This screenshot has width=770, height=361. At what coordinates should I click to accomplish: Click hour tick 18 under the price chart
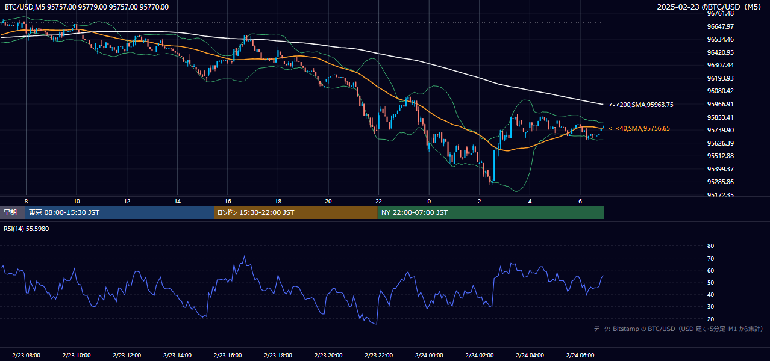(278, 201)
